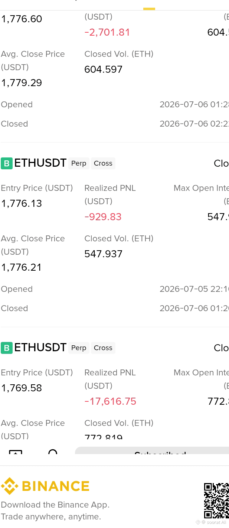Tap the green B icon beside the -17,616.75 position
Viewport: 229px width, 528px height.
point(7,348)
